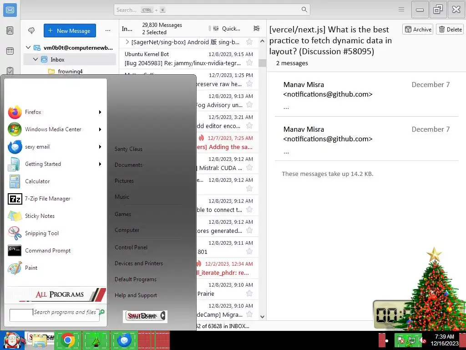Open File Explorer from the taskbar

pyautogui.click(x=40, y=340)
